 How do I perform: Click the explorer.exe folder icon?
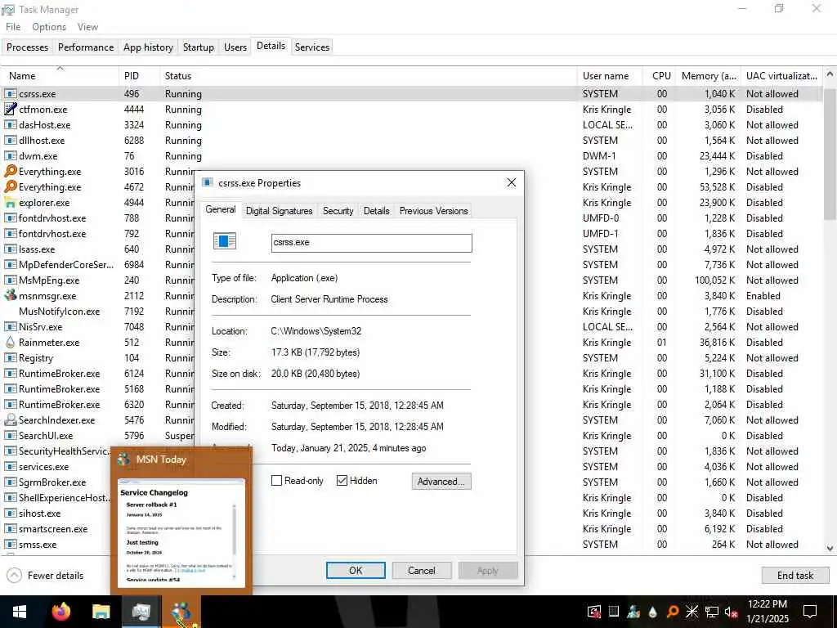pos(10,203)
